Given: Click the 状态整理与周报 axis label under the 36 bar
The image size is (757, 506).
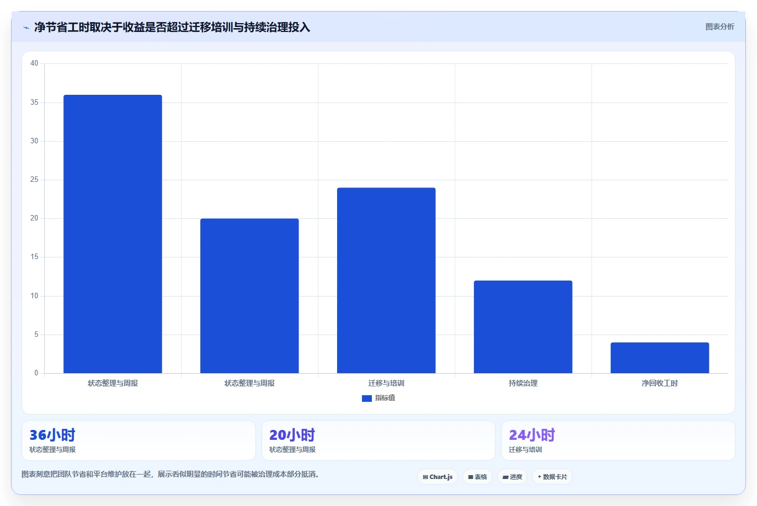Looking at the screenshot, I should click(113, 383).
